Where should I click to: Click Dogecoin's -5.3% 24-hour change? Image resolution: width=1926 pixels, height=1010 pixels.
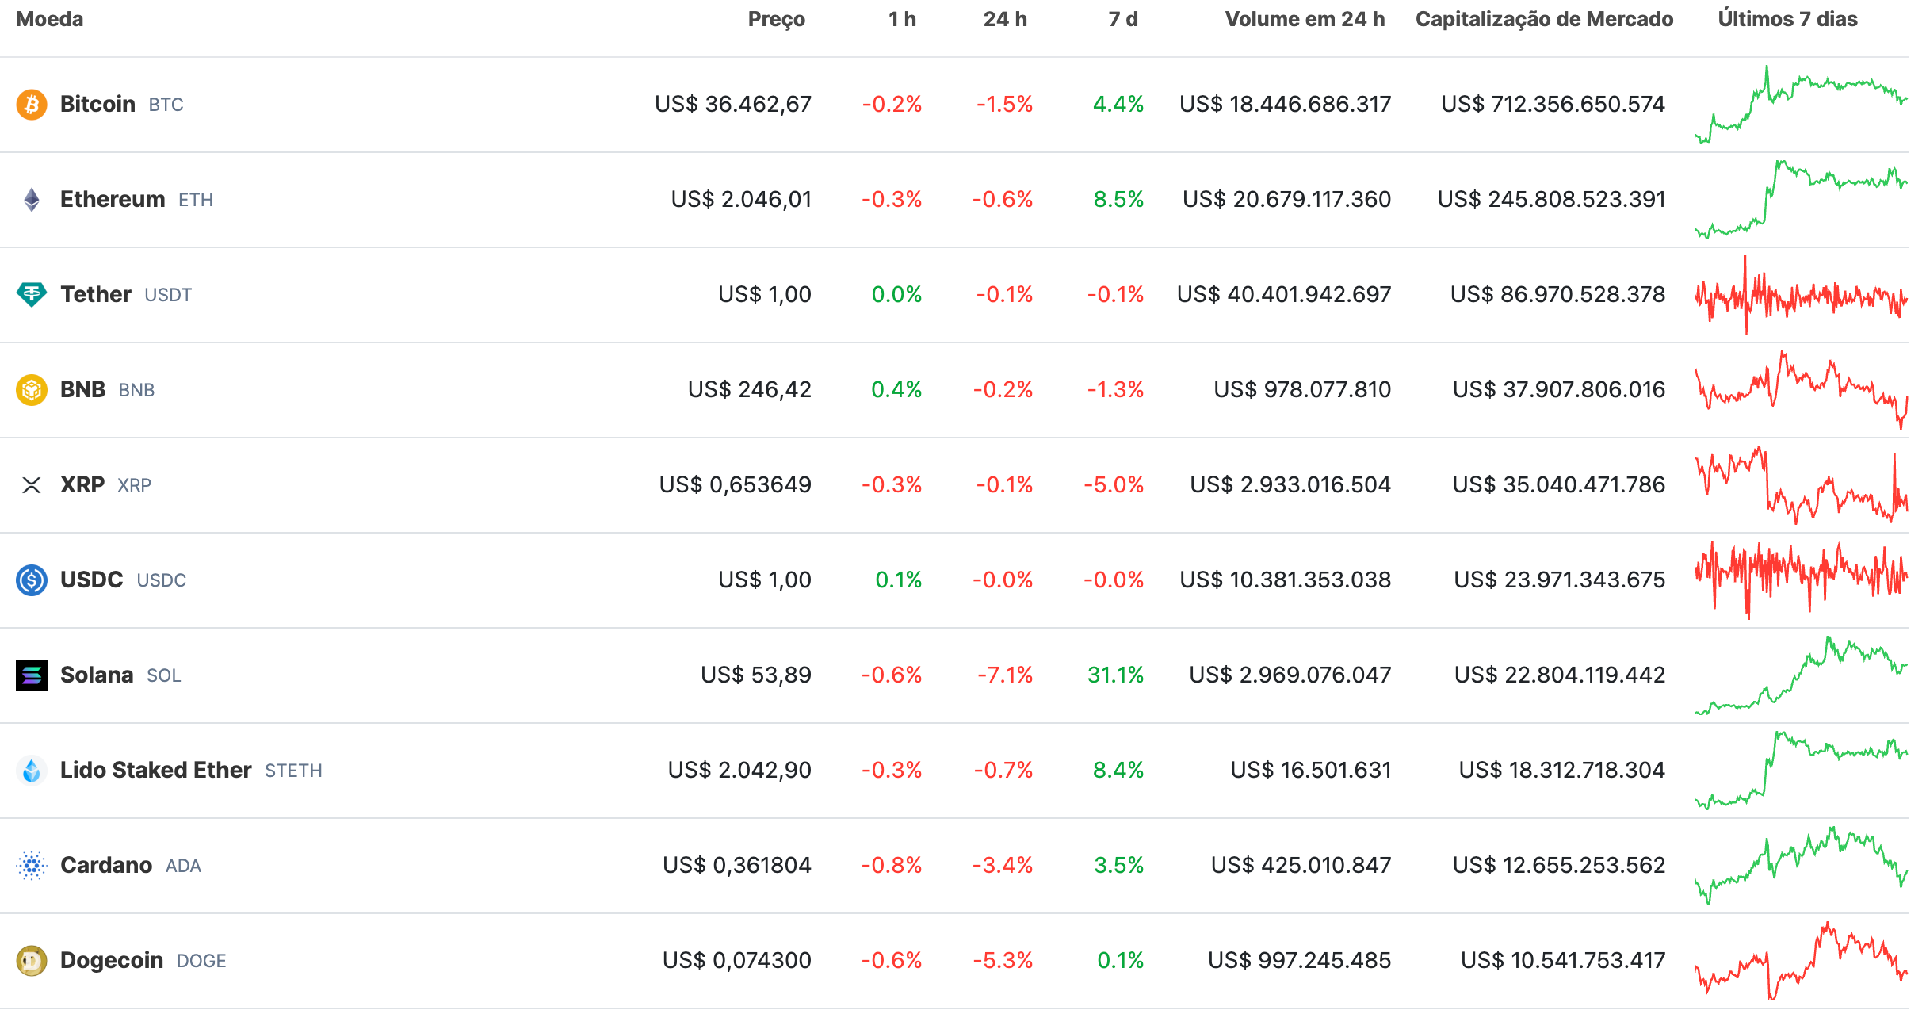[1003, 961]
